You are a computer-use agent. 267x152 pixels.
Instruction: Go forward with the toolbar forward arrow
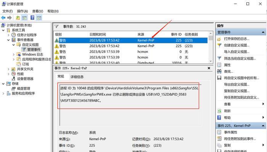[10, 17]
